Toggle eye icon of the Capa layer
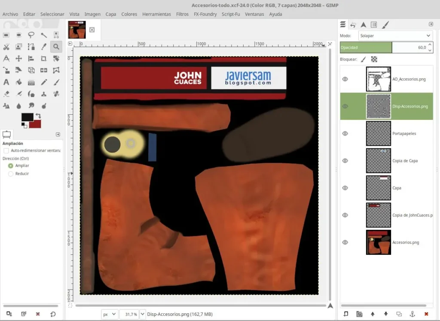The height and width of the screenshot is (321, 440). [x=345, y=188]
